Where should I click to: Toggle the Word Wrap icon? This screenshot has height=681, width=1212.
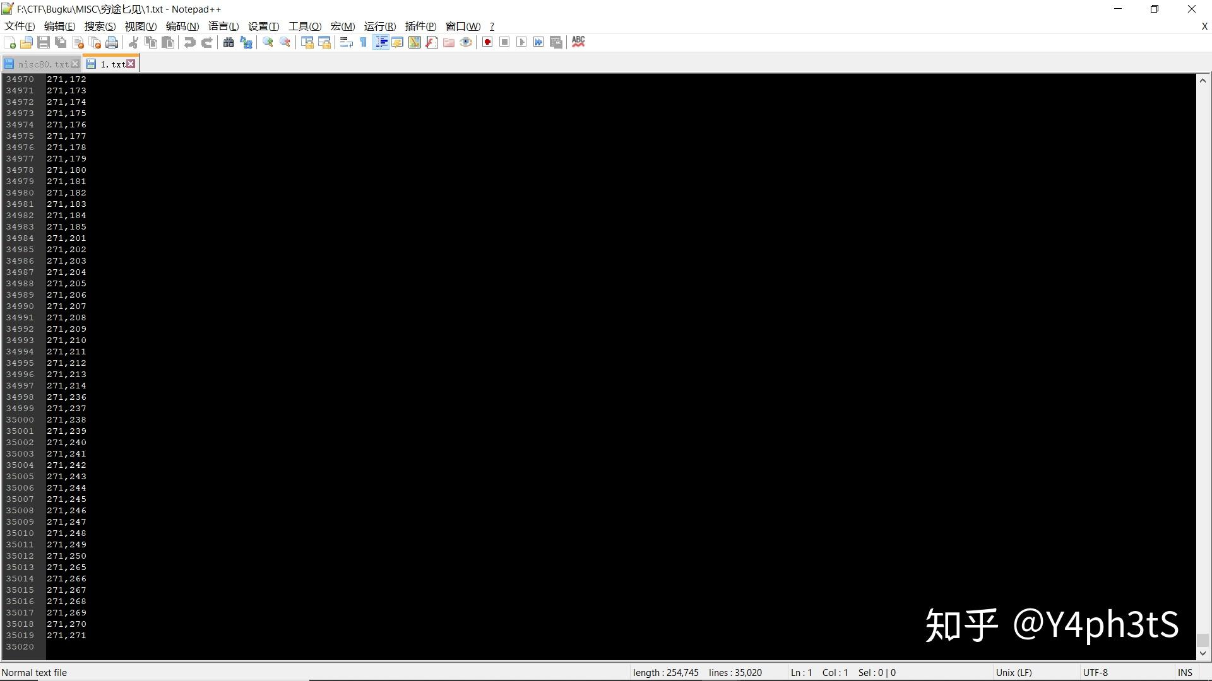click(x=345, y=42)
